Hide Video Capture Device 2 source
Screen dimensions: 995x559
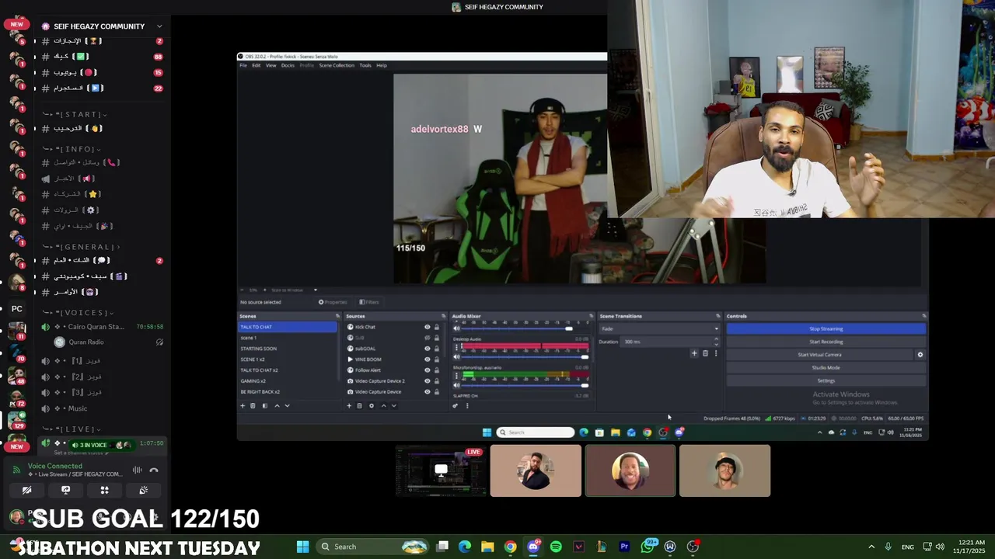(x=427, y=381)
